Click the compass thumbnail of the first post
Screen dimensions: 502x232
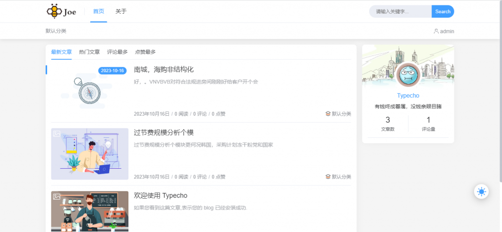(x=89, y=91)
